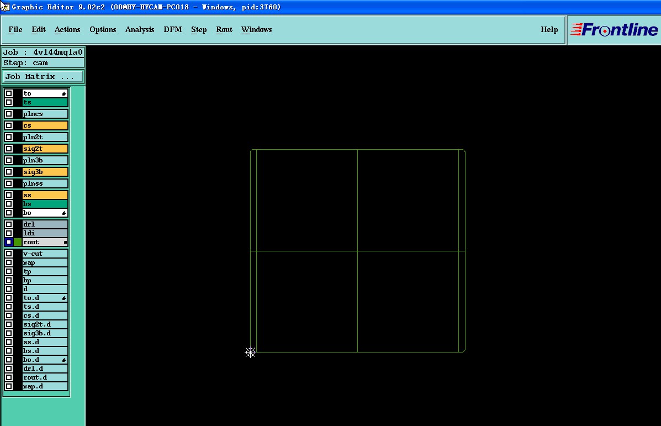
Task: Click the marker icon on the 'to.d' layer row
Action: [x=64, y=298]
